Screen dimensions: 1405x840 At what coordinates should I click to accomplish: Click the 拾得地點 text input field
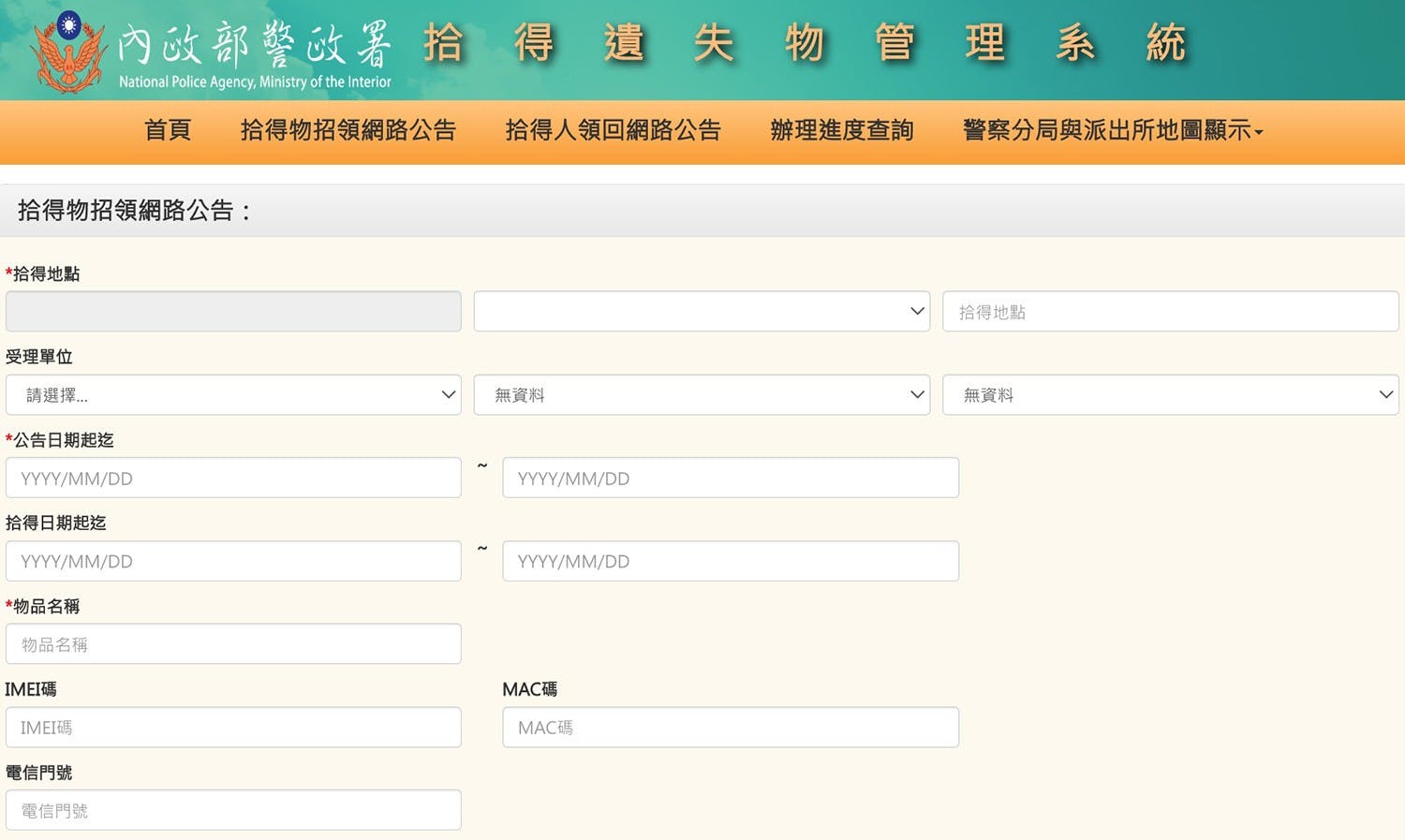(x=1170, y=311)
